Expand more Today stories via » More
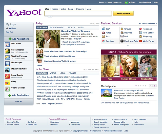This screenshot has height=134, width=162. [x=39, y=65]
